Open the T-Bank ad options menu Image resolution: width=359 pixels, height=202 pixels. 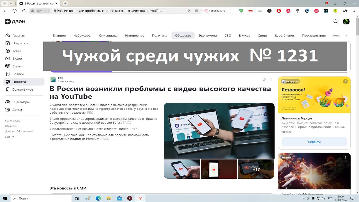pyautogui.click(x=345, y=81)
